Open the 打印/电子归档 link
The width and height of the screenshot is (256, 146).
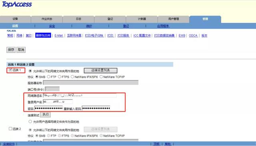[94, 36]
